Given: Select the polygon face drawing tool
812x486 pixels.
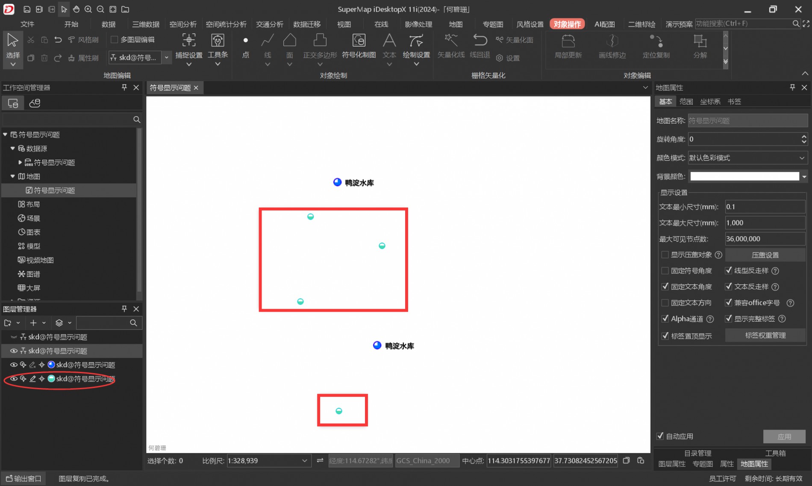Looking at the screenshot, I should click(290, 46).
